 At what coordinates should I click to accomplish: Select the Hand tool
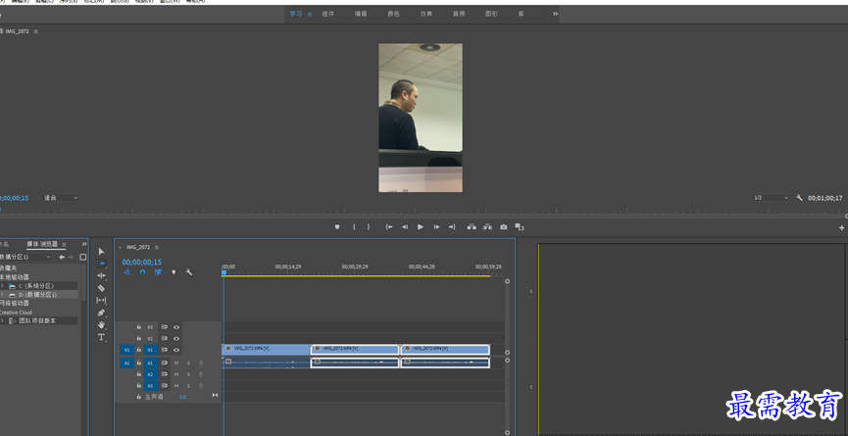(101, 324)
